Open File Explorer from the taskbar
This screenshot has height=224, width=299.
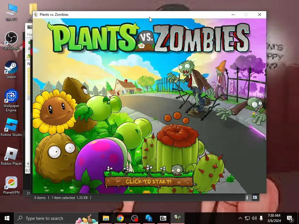coord(106,218)
